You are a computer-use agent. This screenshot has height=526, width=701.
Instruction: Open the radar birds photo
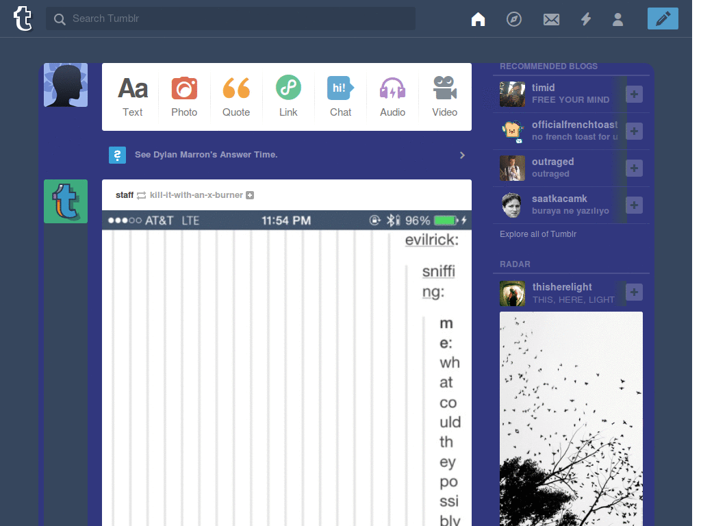click(571, 418)
